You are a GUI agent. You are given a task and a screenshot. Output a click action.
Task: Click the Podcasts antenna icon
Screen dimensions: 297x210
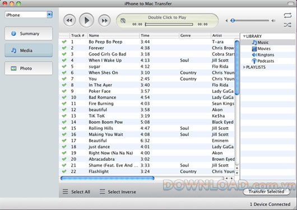click(254, 61)
